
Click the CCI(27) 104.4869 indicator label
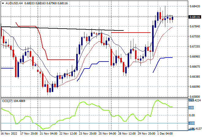[14, 101]
